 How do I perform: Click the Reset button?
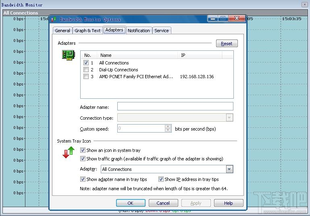227,44
